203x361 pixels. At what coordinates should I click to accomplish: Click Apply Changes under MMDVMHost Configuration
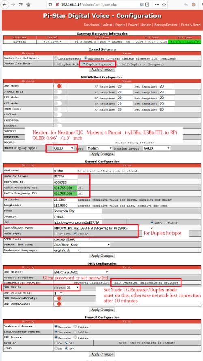coord(102,154)
